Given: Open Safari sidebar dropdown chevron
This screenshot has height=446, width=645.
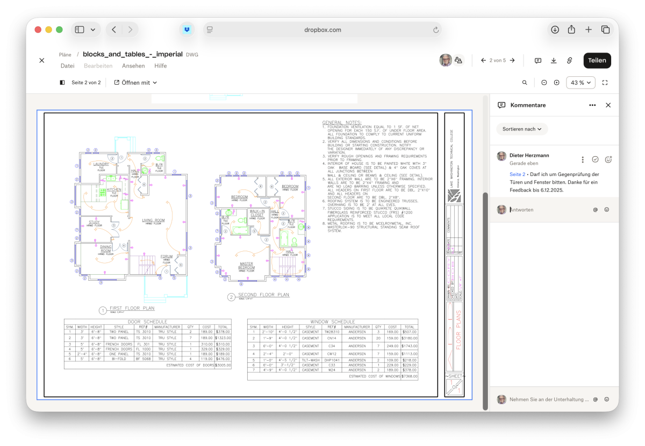Looking at the screenshot, I should tap(93, 30).
